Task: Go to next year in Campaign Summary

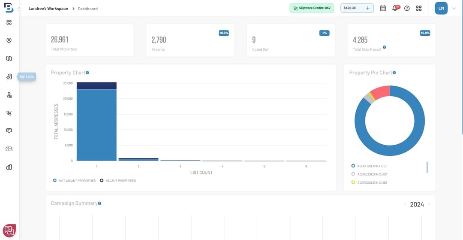Action: [429, 204]
